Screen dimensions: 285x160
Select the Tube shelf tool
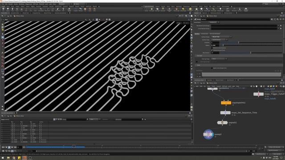tap(12, 9)
